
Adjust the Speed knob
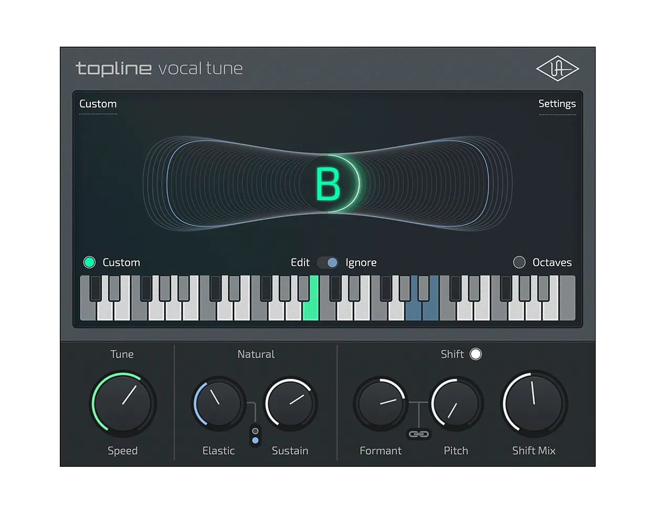point(123,404)
